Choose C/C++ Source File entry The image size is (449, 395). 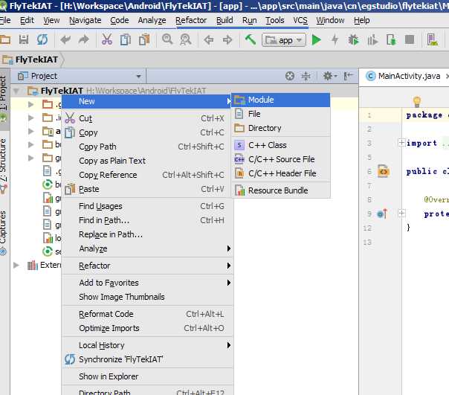[x=281, y=159]
